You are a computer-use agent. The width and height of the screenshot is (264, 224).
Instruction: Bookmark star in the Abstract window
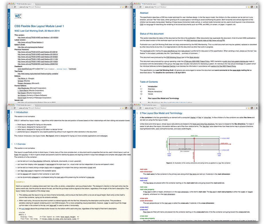point(249,7)
